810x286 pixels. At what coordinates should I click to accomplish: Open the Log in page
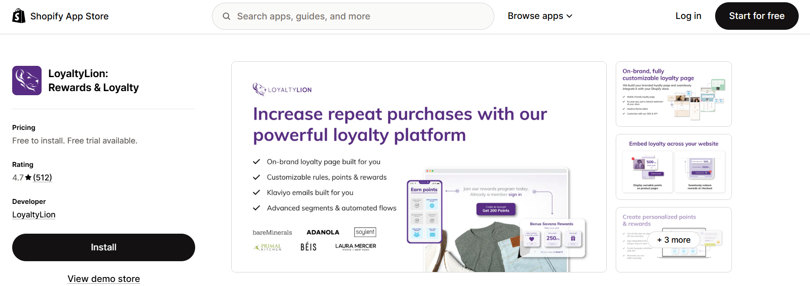click(688, 16)
